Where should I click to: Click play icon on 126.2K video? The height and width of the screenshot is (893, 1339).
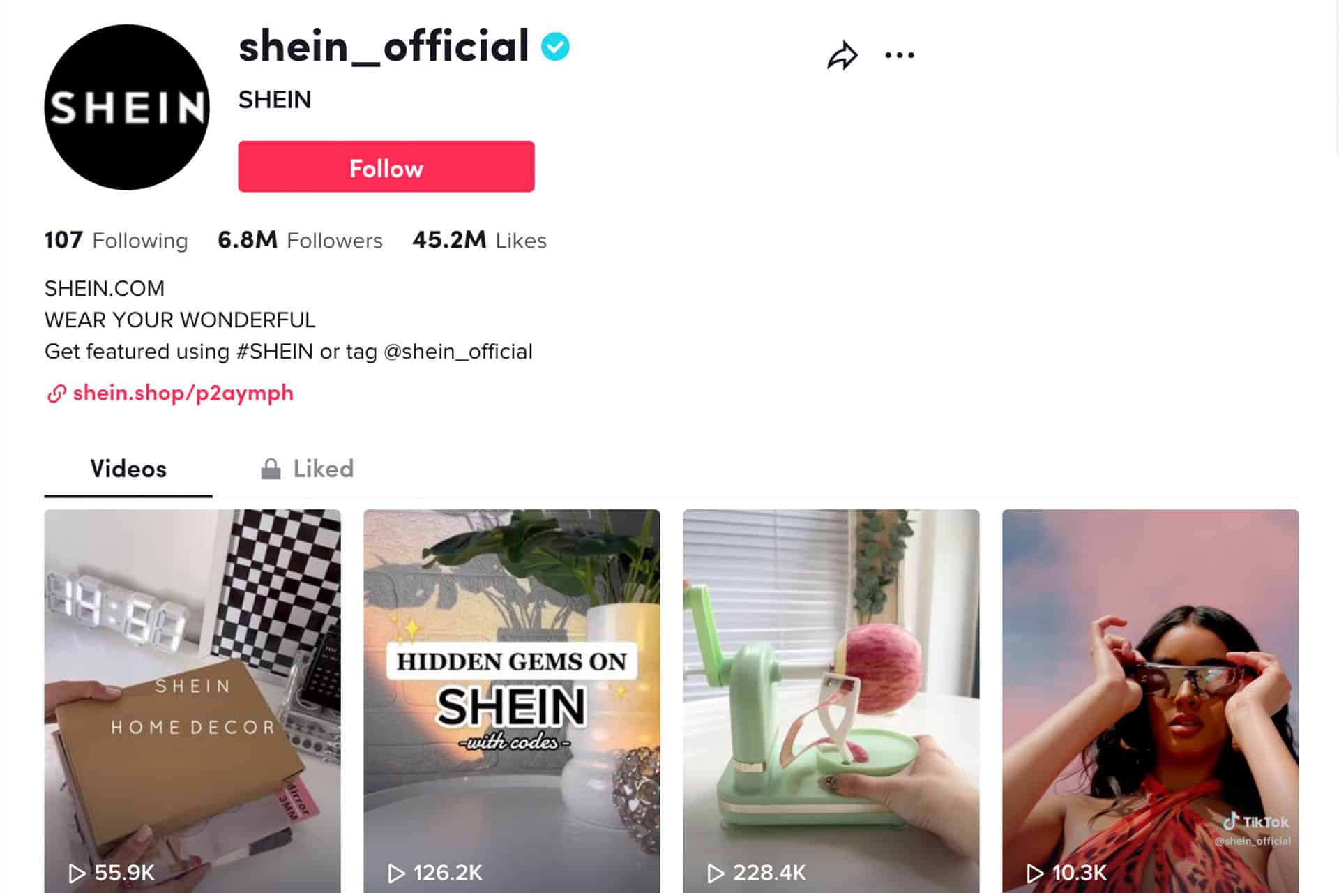(x=396, y=873)
